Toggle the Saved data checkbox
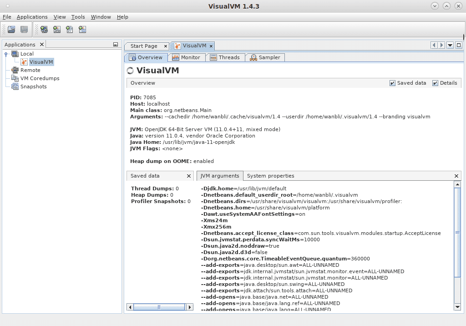This screenshot has width=466, height=326. 392,83
